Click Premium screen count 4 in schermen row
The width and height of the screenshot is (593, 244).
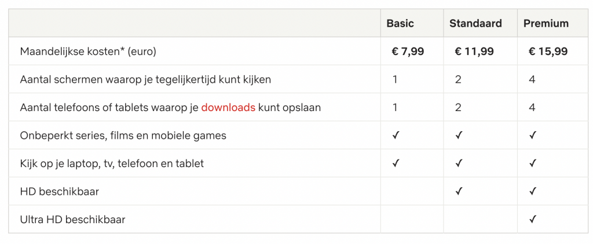coord(532,80)
